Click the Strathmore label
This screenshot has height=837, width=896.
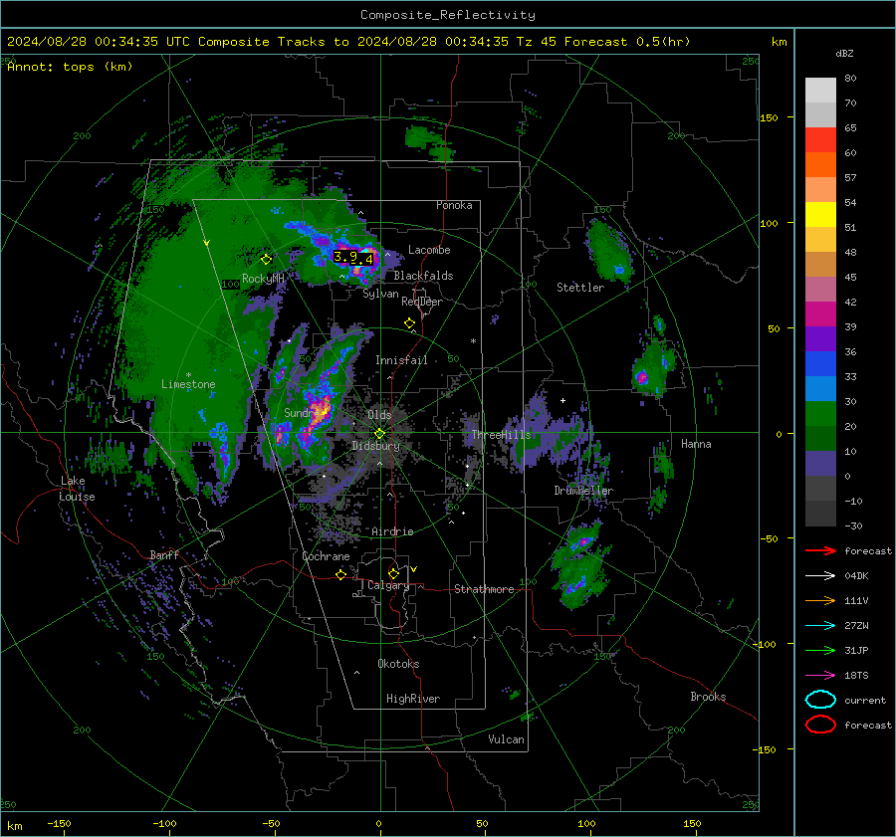pyautogui.click(x=484, y=589)
